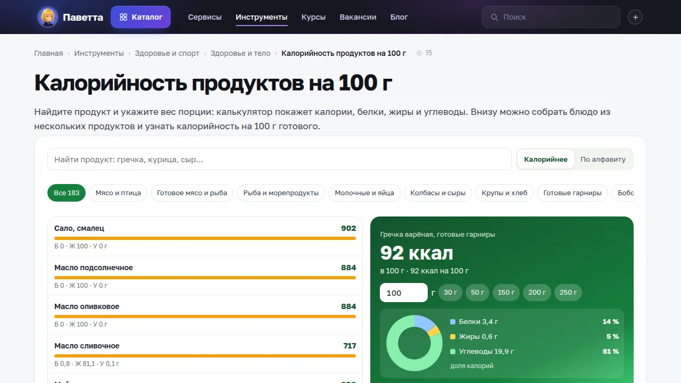Click the Углеводы 19,9 г label
Image resolution: width=681 pixels, height=383 pixels.
click(486, 352)
